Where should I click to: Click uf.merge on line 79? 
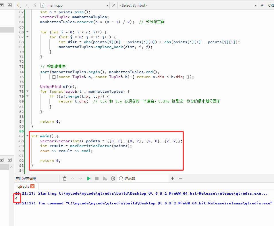[x=70, y=96]
